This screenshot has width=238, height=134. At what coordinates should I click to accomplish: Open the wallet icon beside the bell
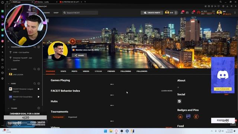(x=187, y=13)
